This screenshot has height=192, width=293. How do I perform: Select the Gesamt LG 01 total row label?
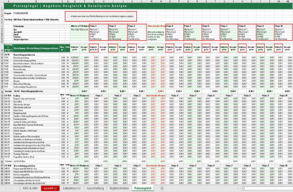28,91
